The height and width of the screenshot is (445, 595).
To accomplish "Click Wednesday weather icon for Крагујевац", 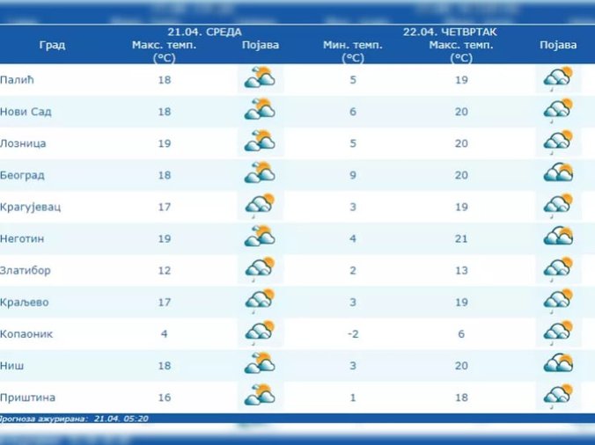I will point(261,206).
